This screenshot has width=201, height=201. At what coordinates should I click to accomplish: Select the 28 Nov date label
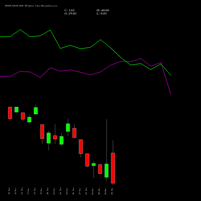[x=86, y=191]
